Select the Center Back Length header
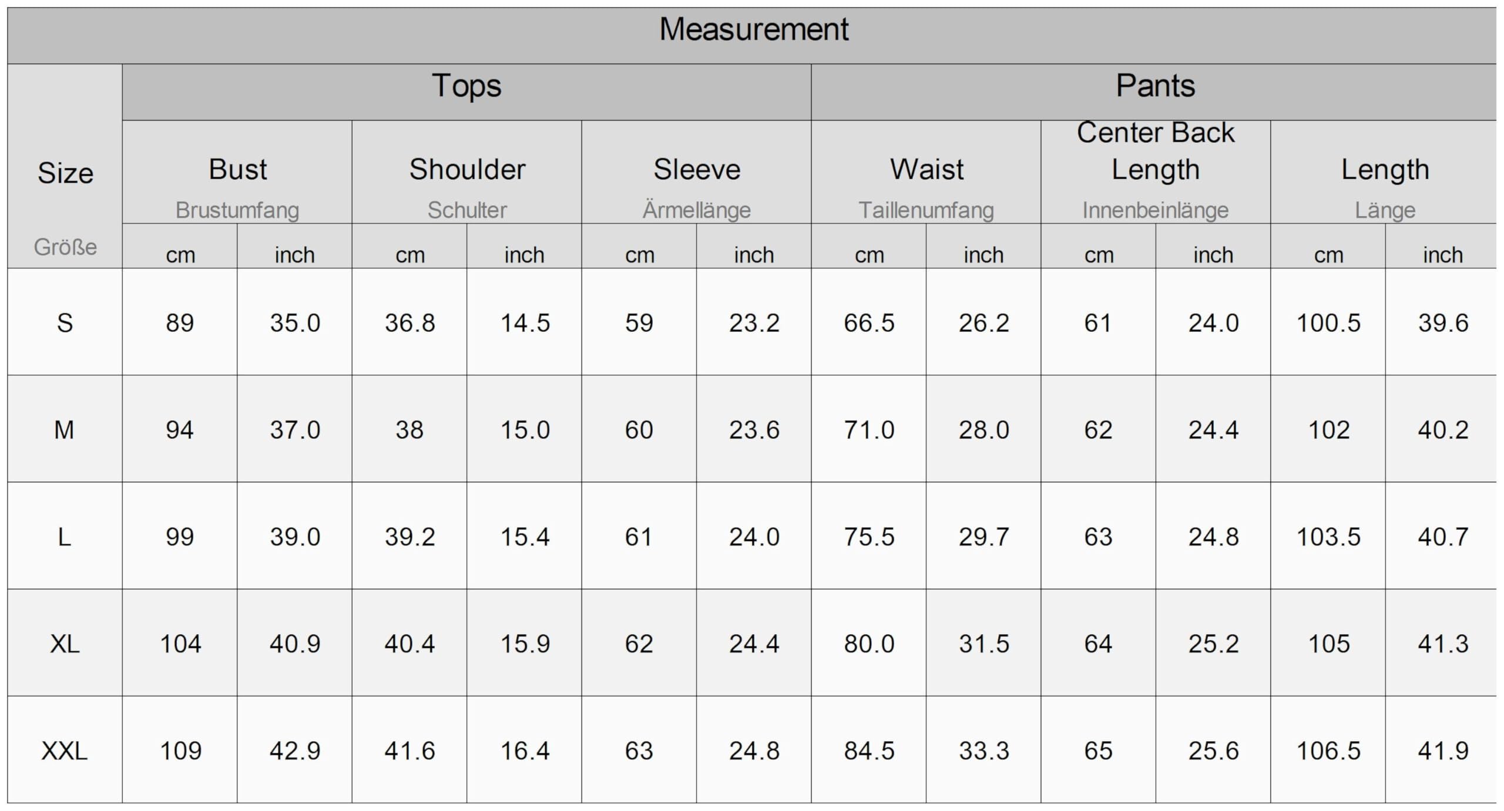Screen dimensions: 1504x811 click(1156, 151)
